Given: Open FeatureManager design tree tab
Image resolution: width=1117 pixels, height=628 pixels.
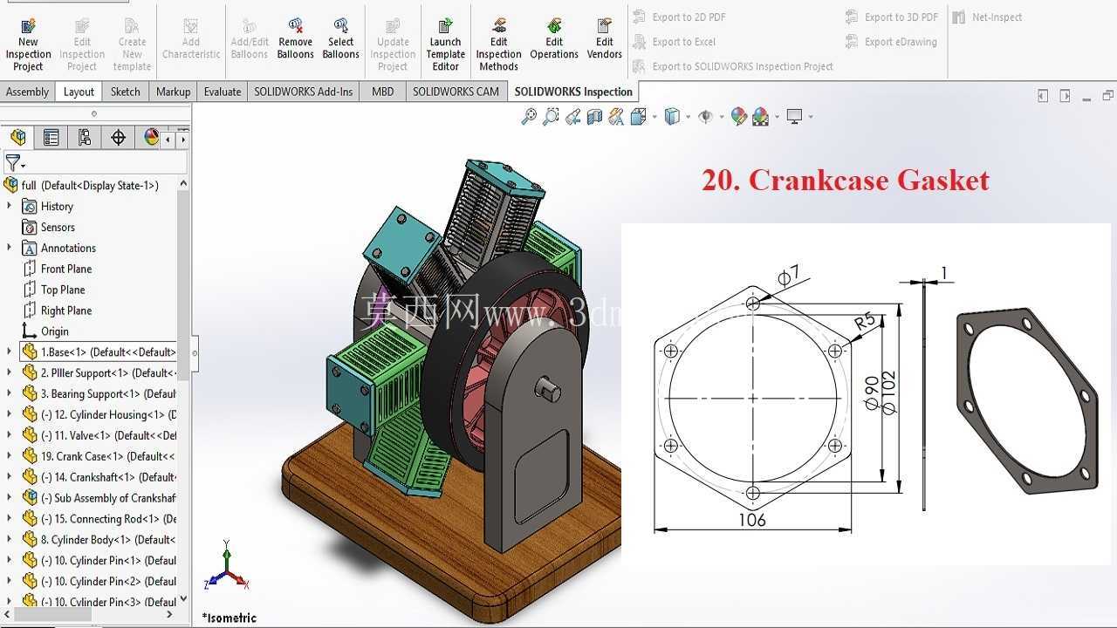Looking at the screenshot, I should (18, 137).
